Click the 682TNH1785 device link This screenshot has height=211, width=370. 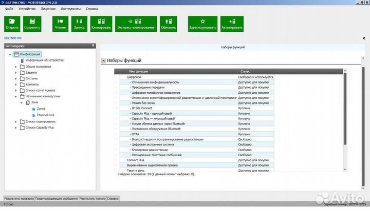(x=13, y=38)
